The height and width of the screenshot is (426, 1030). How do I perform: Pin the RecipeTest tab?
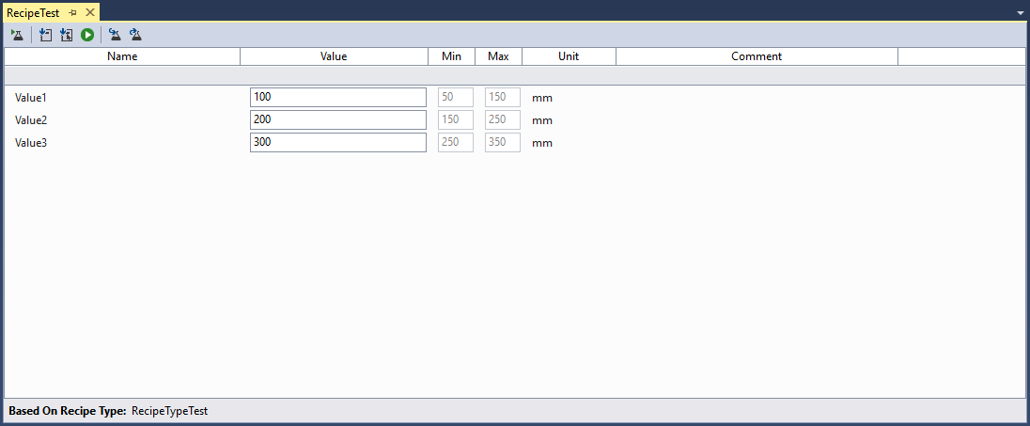click(x=72, y=12)
